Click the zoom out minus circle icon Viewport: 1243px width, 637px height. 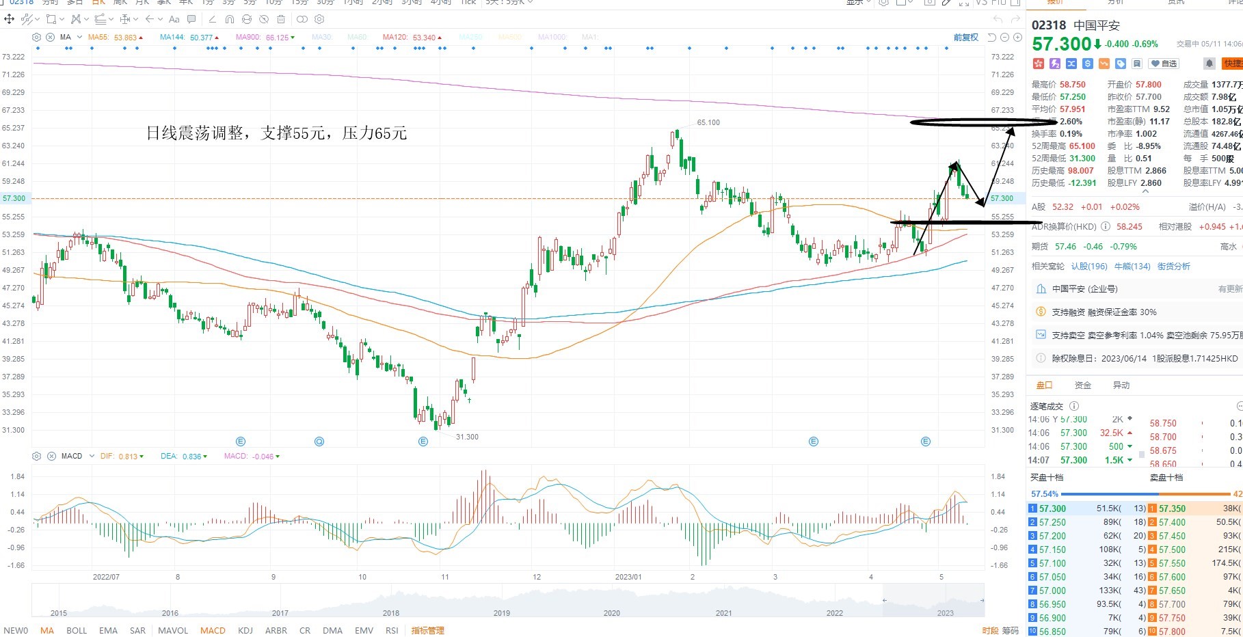click(1004, 38)
